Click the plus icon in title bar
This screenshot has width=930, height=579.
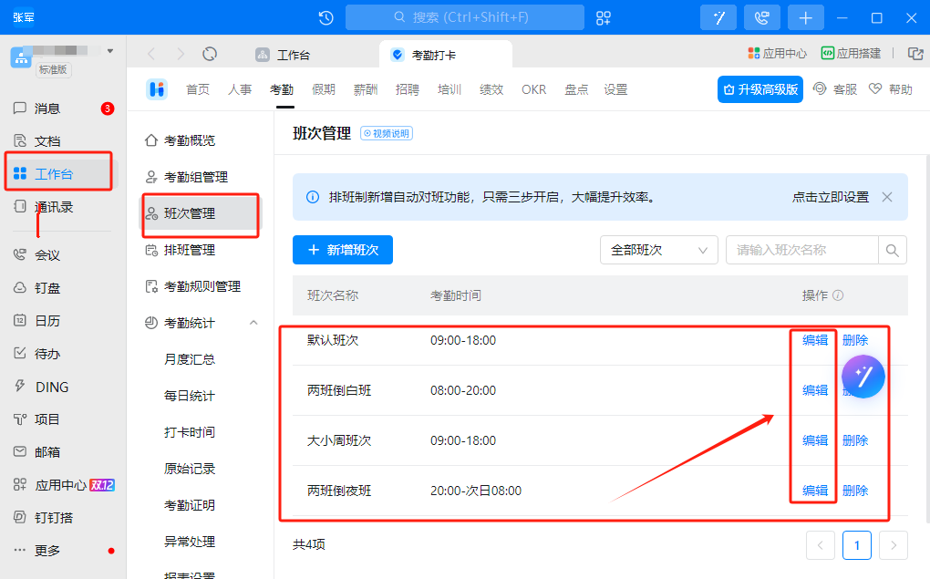pos(805,17)
